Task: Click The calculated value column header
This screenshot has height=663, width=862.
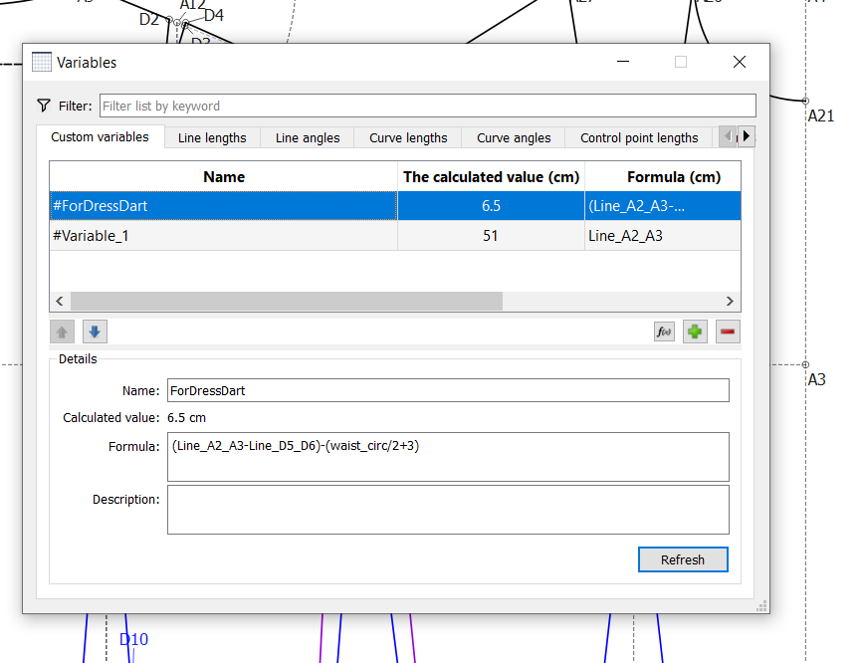Action: click(491, 177)
